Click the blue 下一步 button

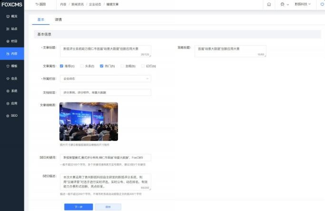79,207
